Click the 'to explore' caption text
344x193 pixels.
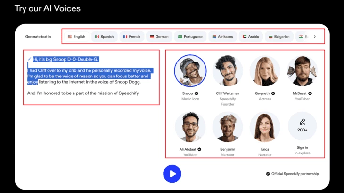click(x=302, y=153)
